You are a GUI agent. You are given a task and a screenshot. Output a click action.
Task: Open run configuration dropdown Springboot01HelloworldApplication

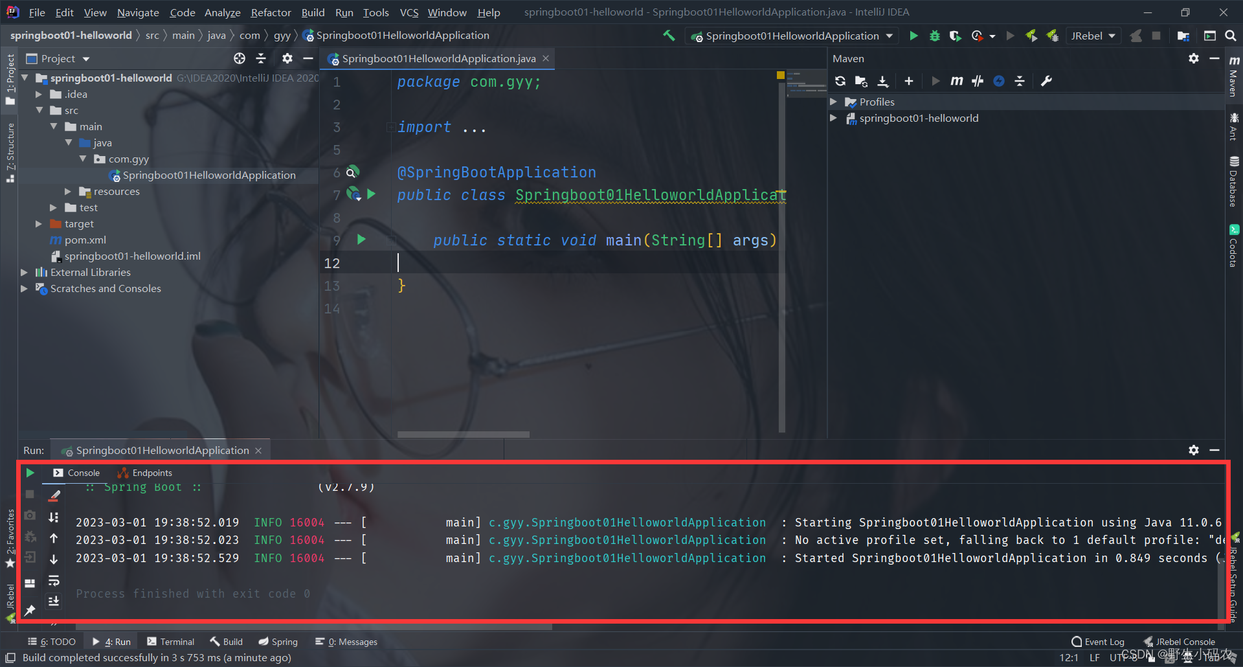pos(792,36)
